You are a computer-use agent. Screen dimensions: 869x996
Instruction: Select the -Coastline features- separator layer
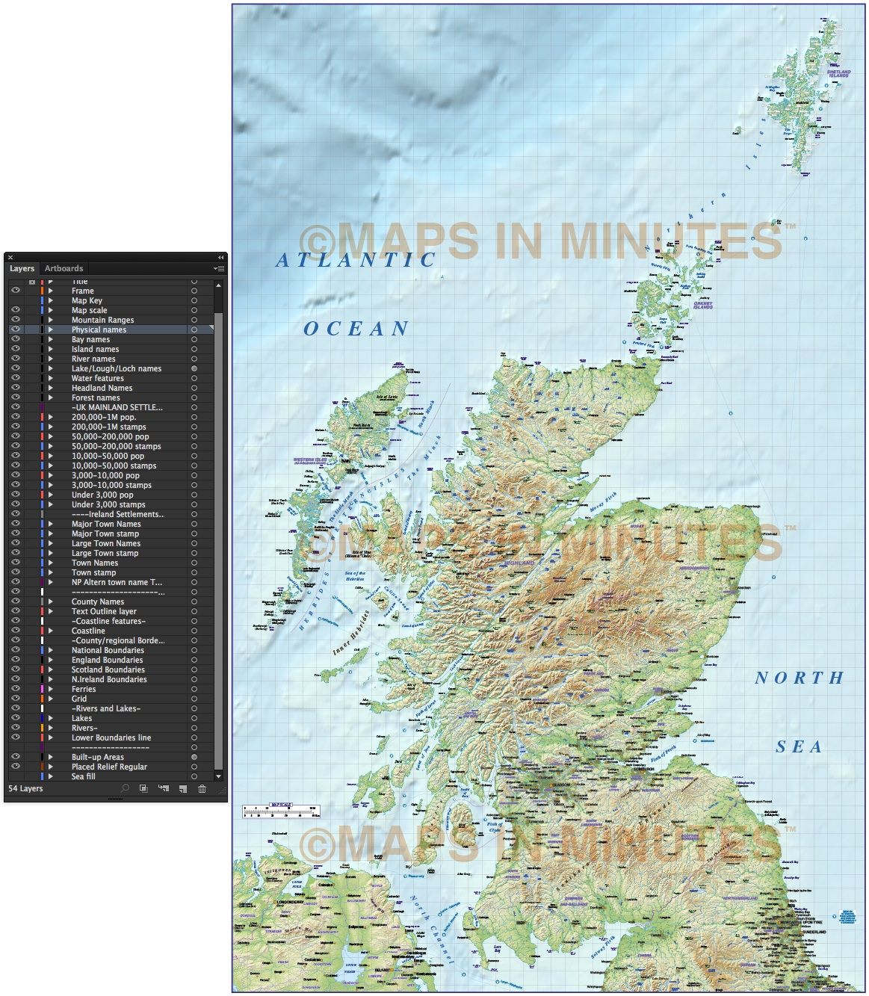pyautogui.click(x=111, y=621)
